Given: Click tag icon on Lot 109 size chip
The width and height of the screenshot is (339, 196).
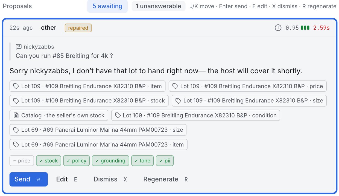Looking at the screenshot, I should [178, 101].
